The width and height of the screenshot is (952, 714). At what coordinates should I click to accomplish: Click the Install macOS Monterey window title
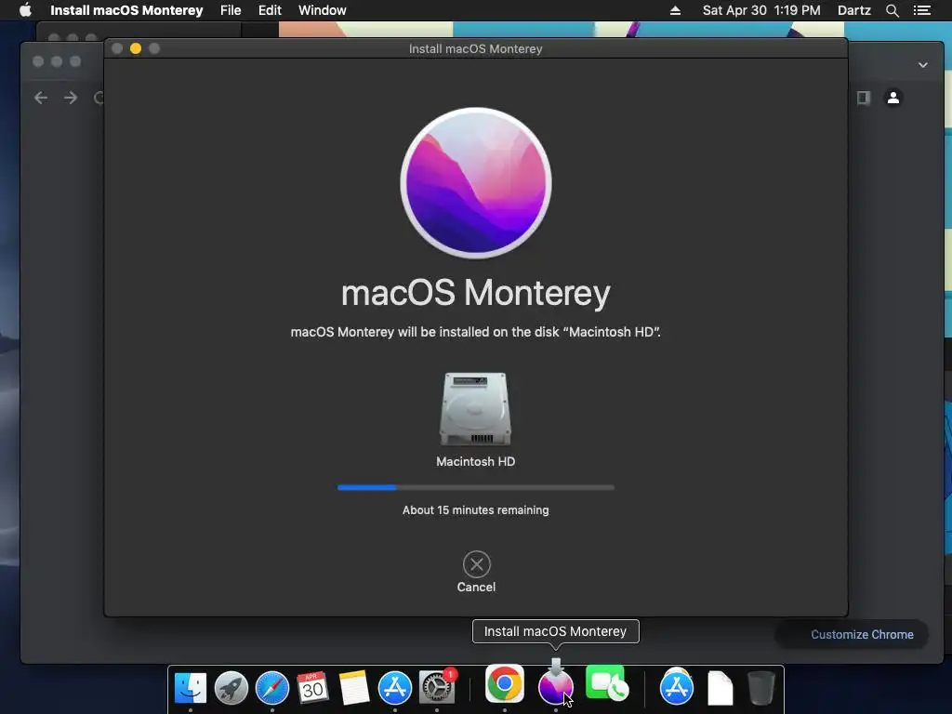(x=475, y=48)
